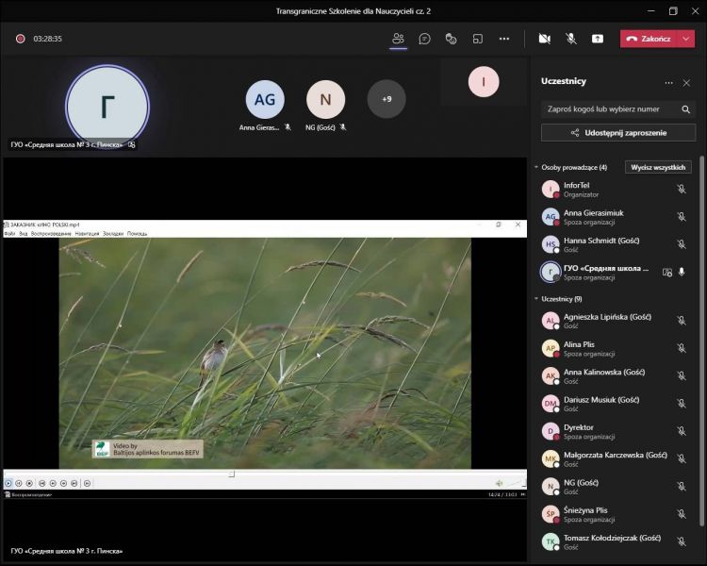Image resolution: width=707 pixels, height=566 pixels.
Task: Open the Навигация menu in video player
Action: pyautogui.click(x=87, y=233)
